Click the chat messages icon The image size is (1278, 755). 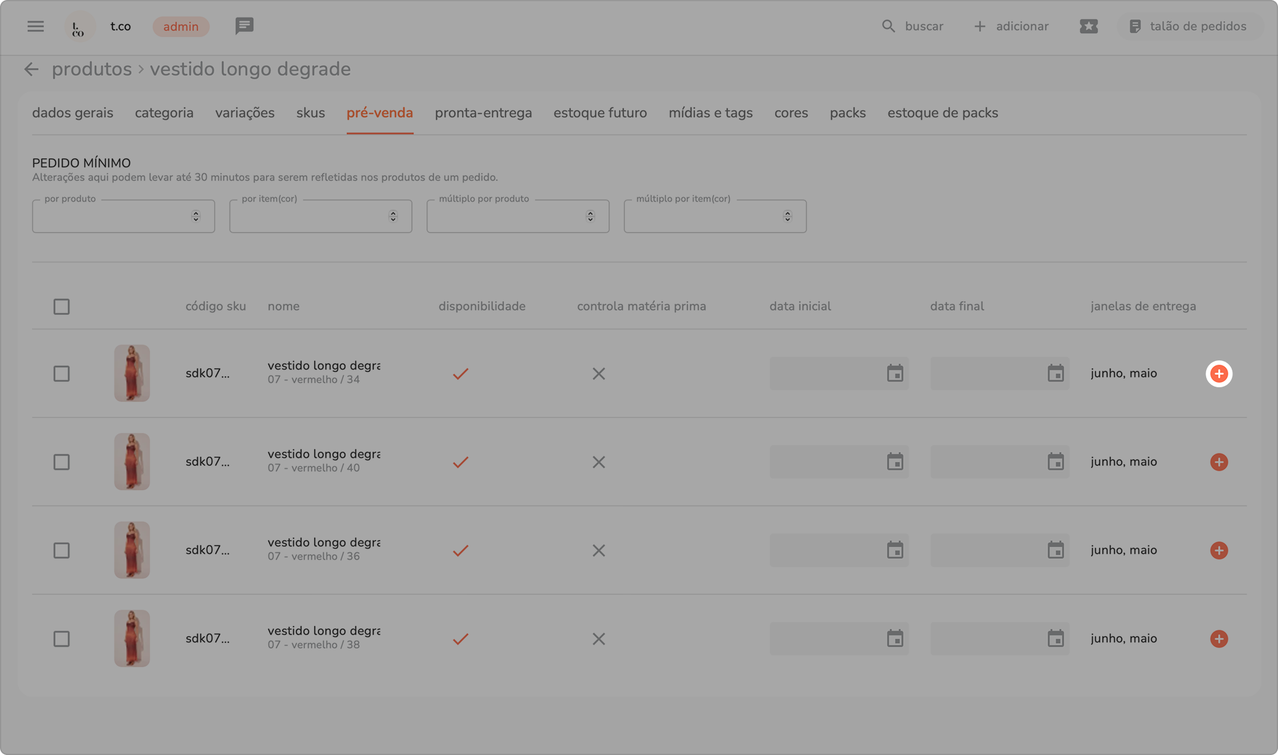pyautogui.click(x=244, y=26)
